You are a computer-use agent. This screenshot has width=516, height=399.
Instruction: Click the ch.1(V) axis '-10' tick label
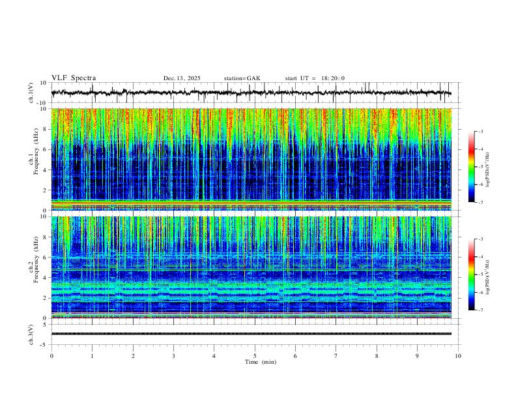point(43,103)
